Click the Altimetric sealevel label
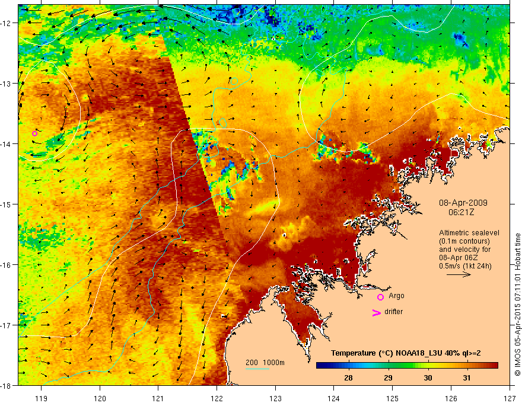522x403 pixels. 469,233
